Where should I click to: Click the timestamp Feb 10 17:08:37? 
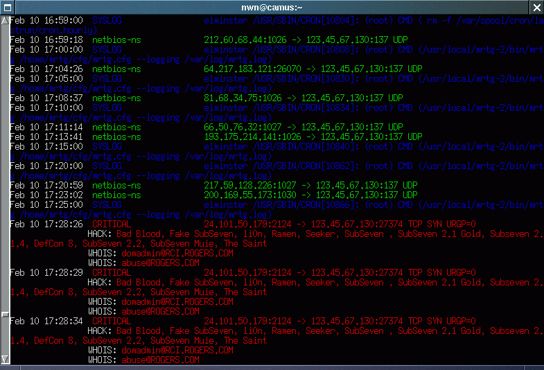[46, 98]
